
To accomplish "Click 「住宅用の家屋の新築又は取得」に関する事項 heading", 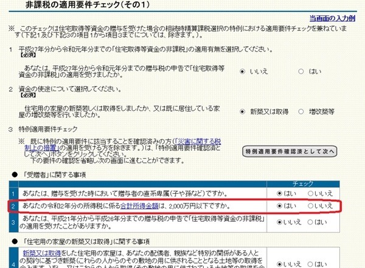I will (86, 242).
